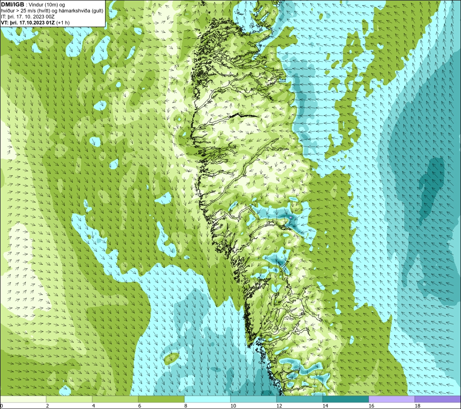Screen dimensions: 461x409
Task: Click the 10–12 m/s cyan swatch
Action: tap(254, 399)
